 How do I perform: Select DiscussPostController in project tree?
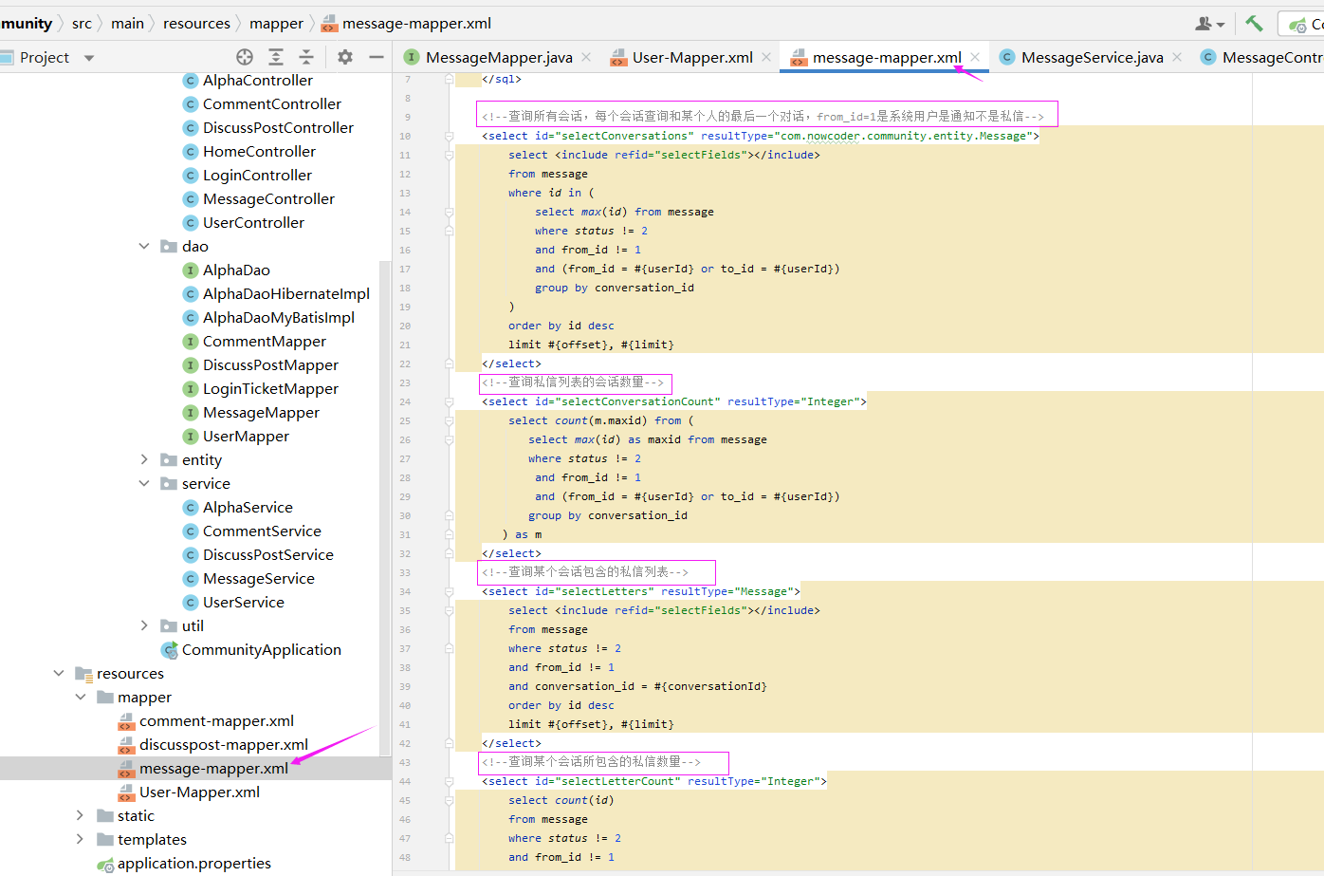(278, 127)
